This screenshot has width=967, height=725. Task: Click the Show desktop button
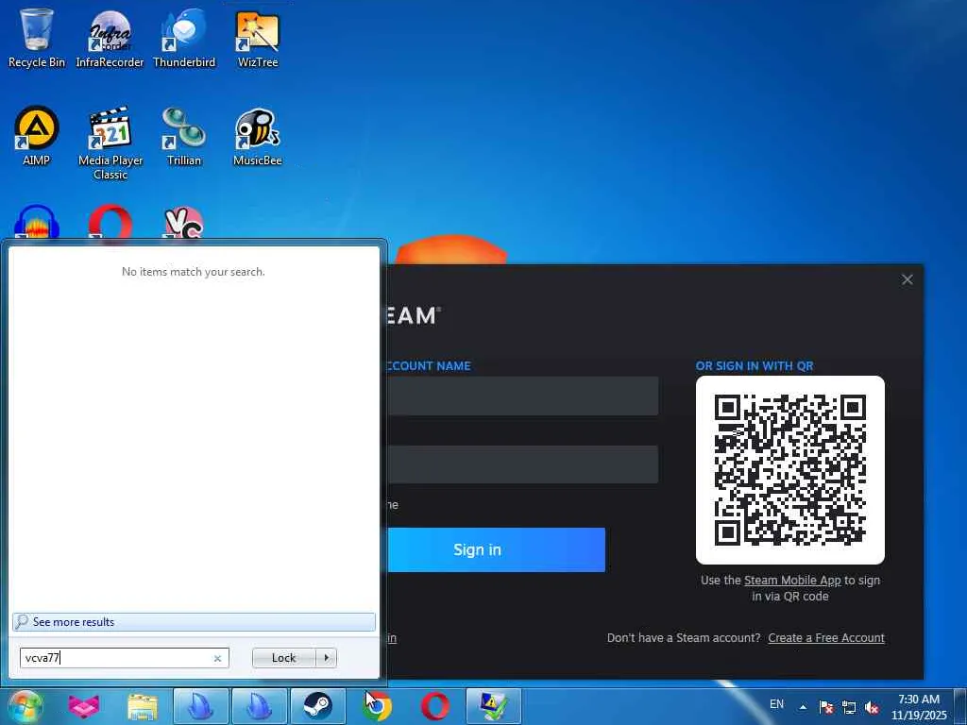(x=961, y=706)
